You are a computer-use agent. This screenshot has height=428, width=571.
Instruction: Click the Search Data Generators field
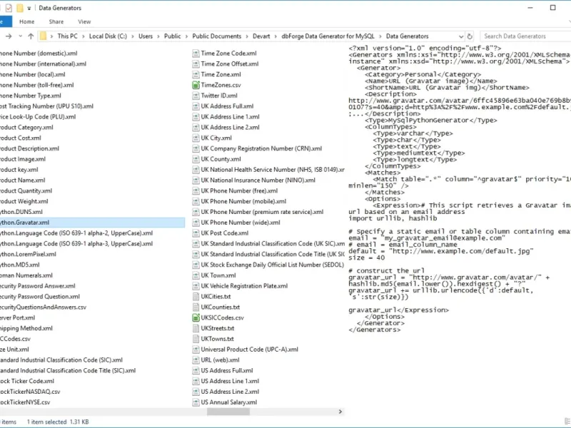(x=525, y=36)
